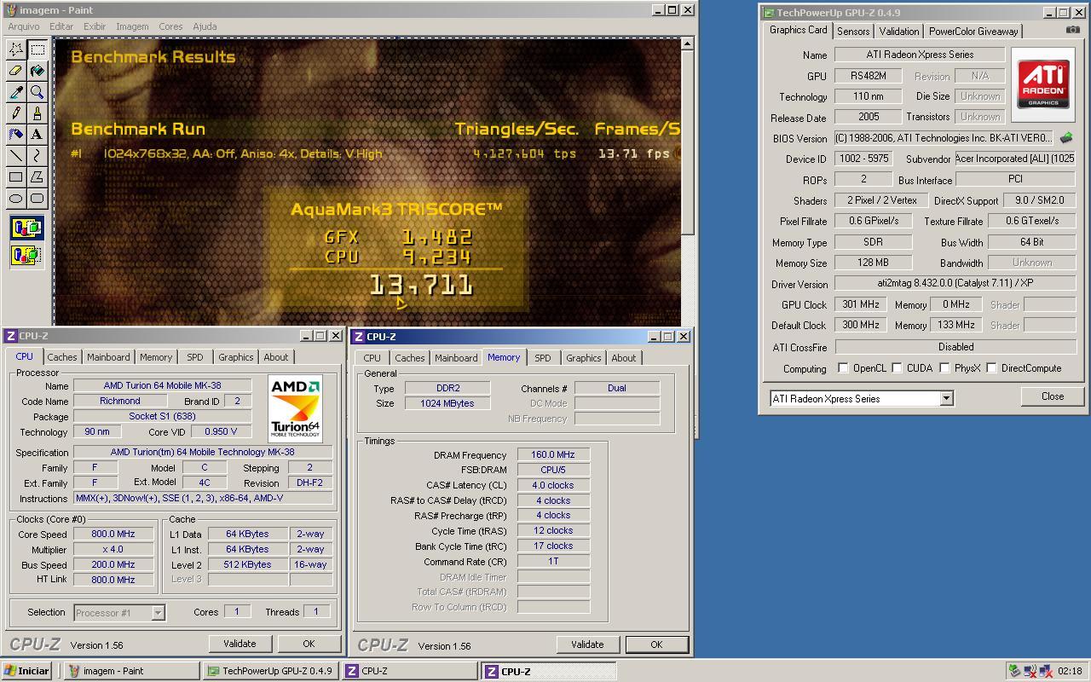Toggle the DirectCompute checkbox
The width and height of the screenshot is (1091, 682).
coord(991,368)
